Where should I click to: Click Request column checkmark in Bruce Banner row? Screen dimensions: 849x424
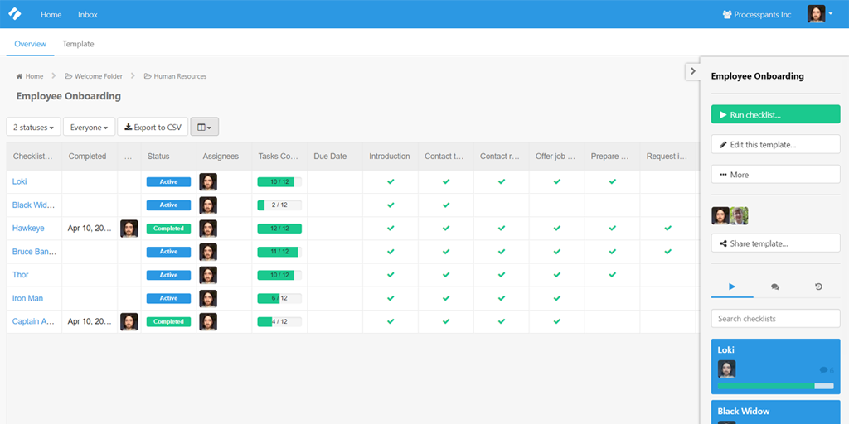(667, 252)
